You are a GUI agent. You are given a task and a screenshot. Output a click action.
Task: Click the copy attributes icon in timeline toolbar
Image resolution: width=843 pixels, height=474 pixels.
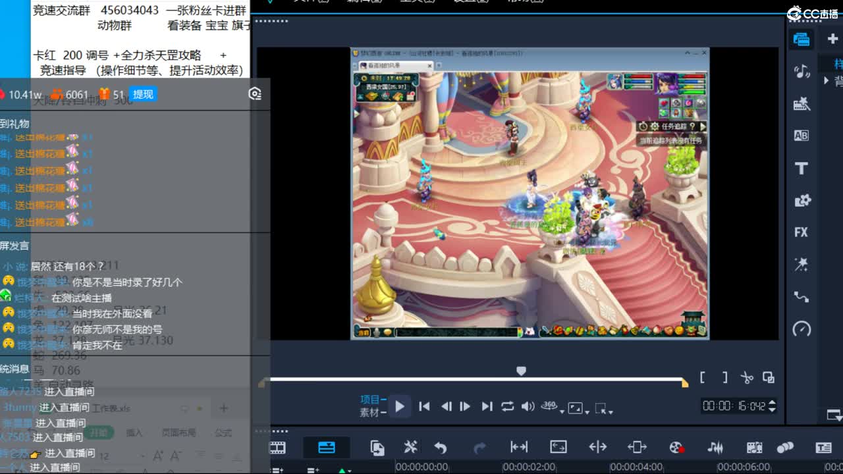[x=377, y=448]
